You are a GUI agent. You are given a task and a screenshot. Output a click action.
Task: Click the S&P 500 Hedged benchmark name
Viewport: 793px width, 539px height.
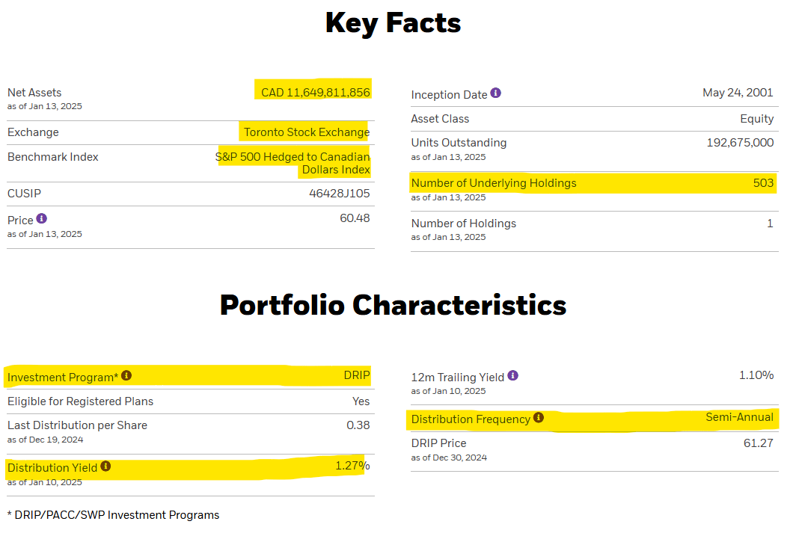click(x=293, y=163)
